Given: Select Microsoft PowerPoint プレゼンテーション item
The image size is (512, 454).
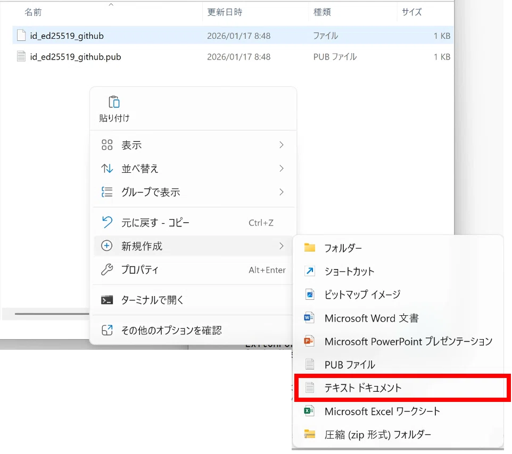Looking at the screenshot, I should tap(398, 341).
